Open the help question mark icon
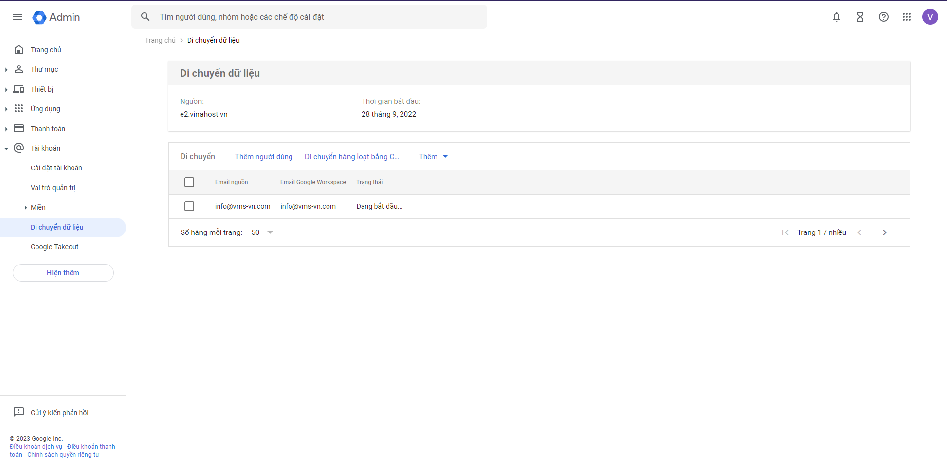This screenshot has width=947, height=464. (884, 17)
